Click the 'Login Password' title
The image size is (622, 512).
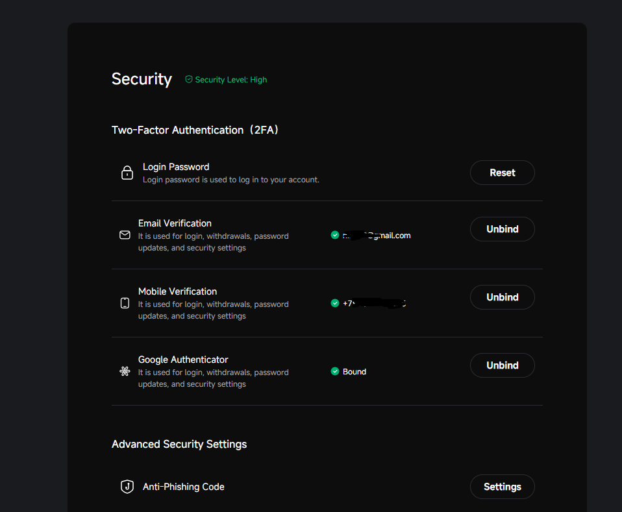[x=176, y=167]
